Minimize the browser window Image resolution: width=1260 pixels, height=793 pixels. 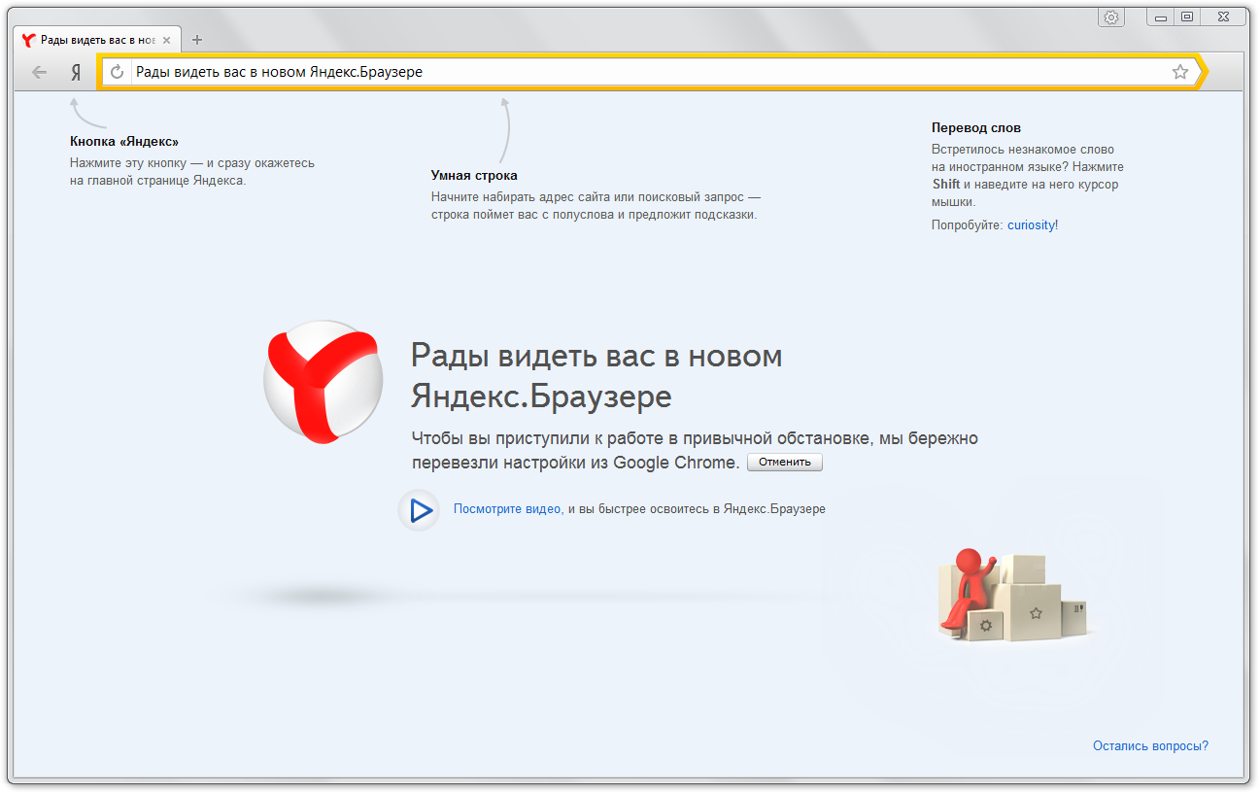[1160, 17]
